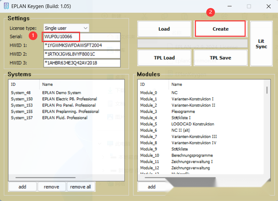
Task: Select the System_155 EPLAN Preplanning row
Action: pyautogui.click(x=66, y=112)
